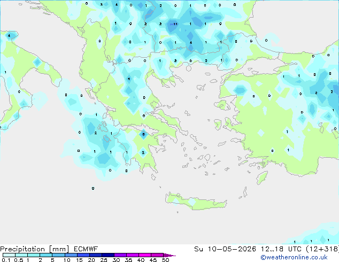Click the "0.1" legend scale label
The width and height of the screenshot is (339, 262).
tap(6, 260)
